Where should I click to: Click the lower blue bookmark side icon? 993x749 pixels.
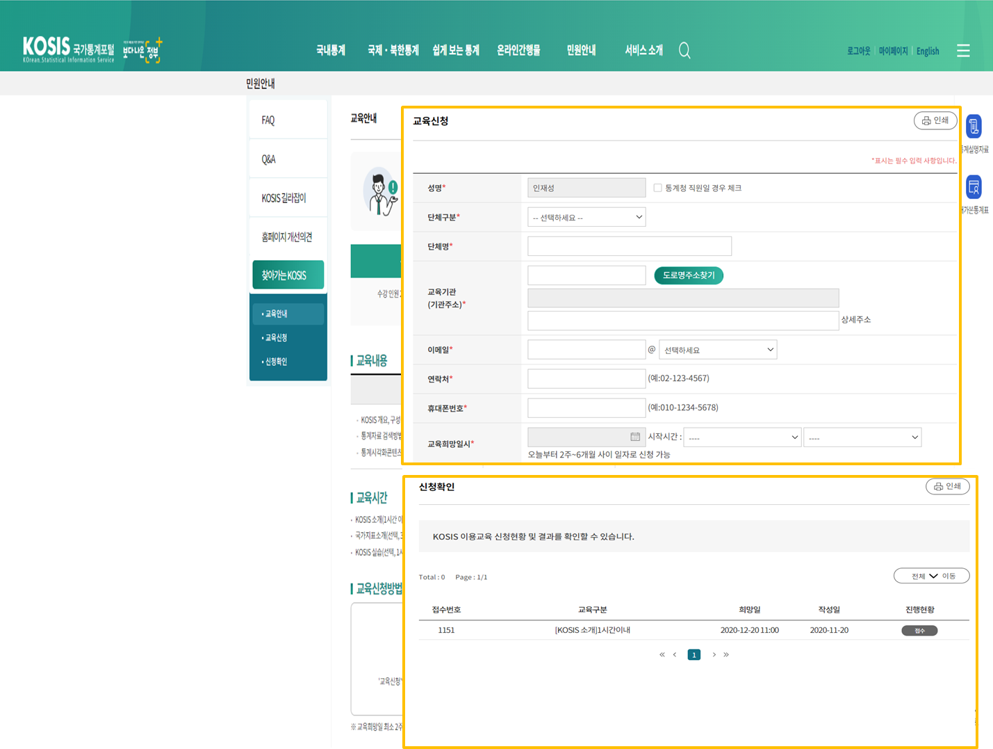(974, 187)
